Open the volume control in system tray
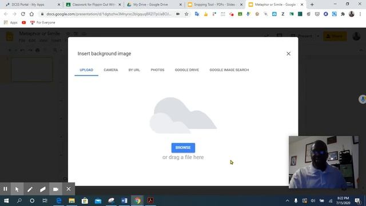 (x=313, y=201)
